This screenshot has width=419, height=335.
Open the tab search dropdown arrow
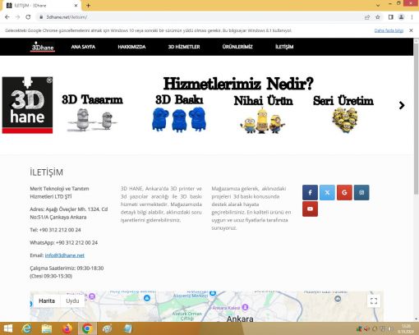coord(378,5)
